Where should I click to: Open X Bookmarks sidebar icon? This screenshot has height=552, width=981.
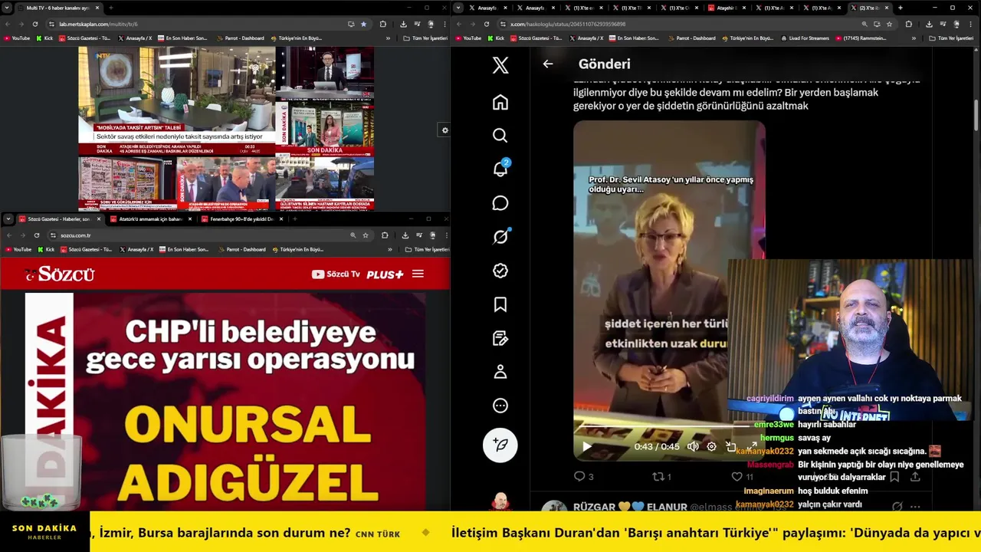pos(500,304)
